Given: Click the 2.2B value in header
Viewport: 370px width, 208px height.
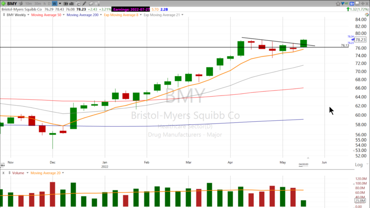Looking at the screenshot, I should coord(164,9).
